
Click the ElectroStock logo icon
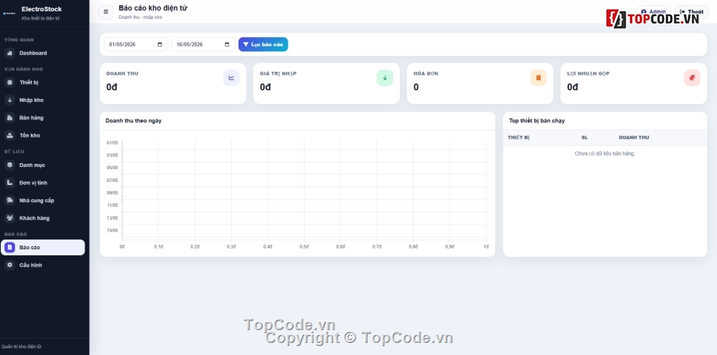9,14
